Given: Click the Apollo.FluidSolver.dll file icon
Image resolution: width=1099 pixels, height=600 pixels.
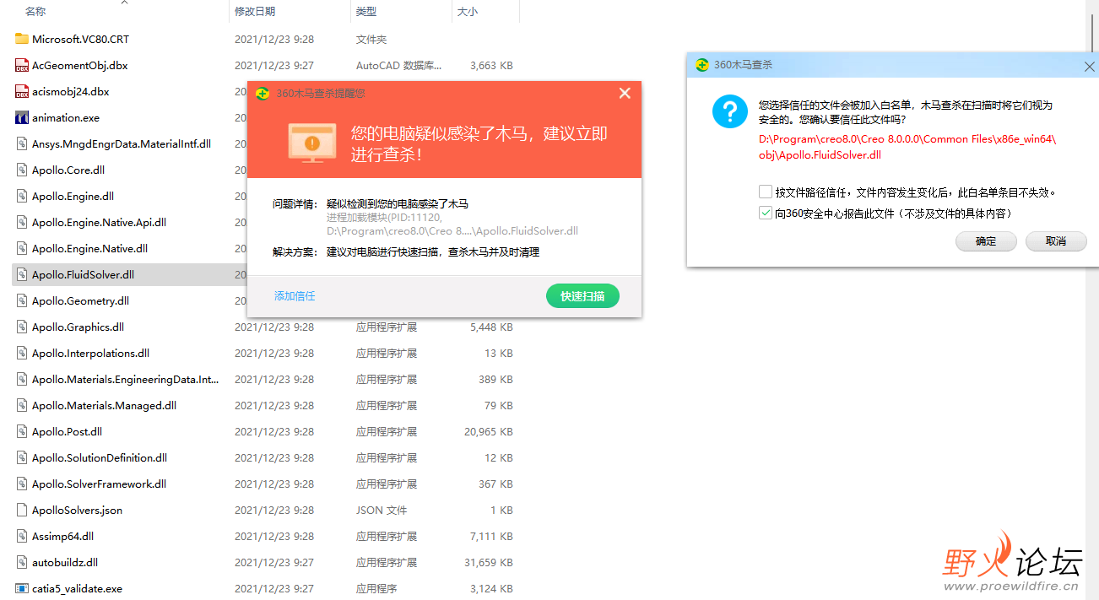Looking at the screenshot, I should click(22, 274).
